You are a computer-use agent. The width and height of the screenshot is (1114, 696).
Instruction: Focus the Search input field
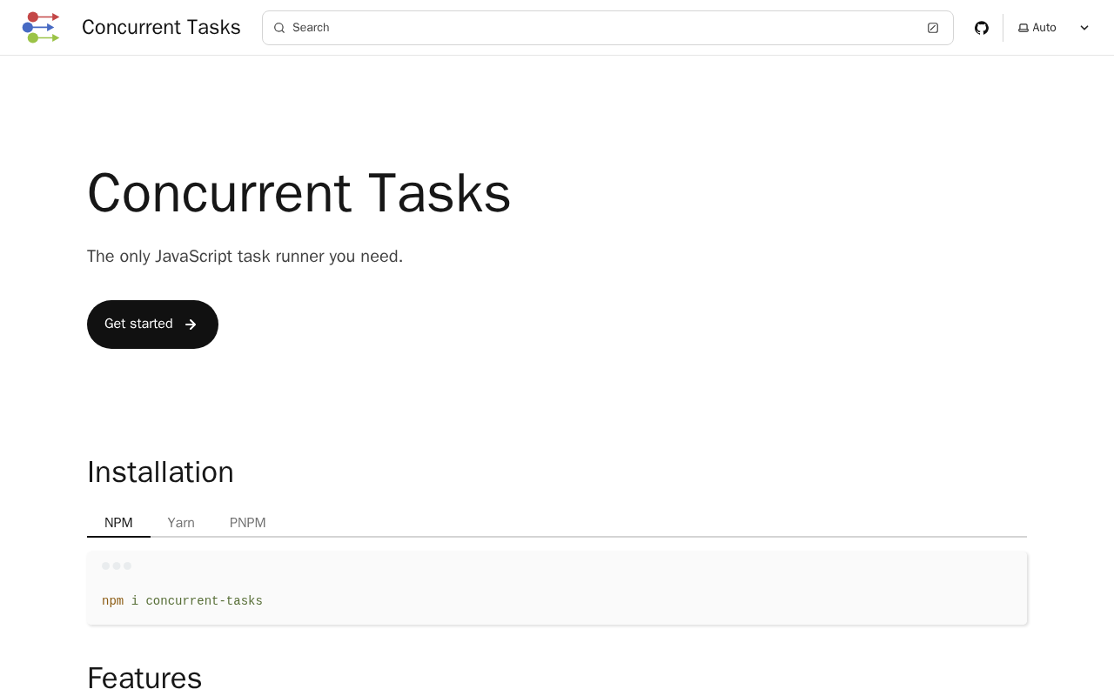tap(601, 28)
